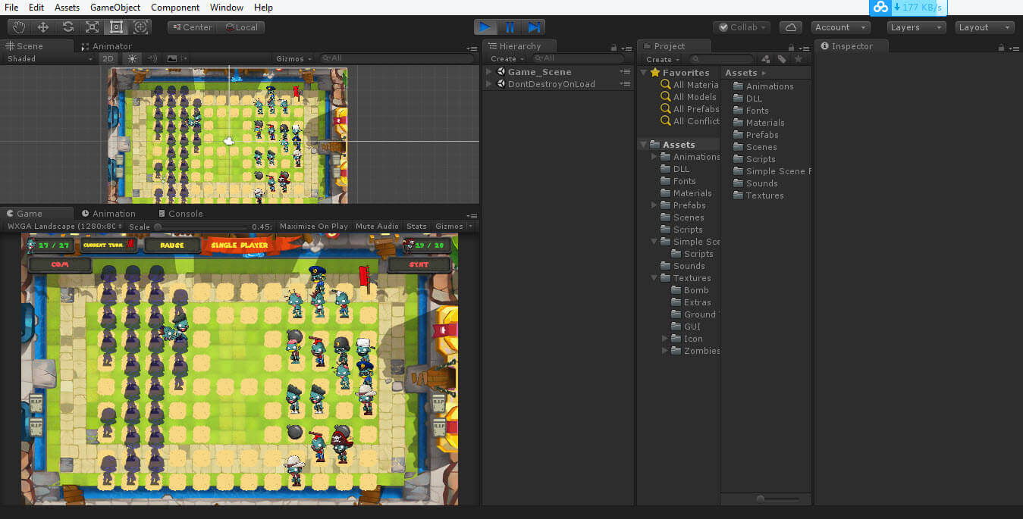Collapse the Textures folder in tree
This screenshot has width=1023, height=519.
tap(654, 278)
